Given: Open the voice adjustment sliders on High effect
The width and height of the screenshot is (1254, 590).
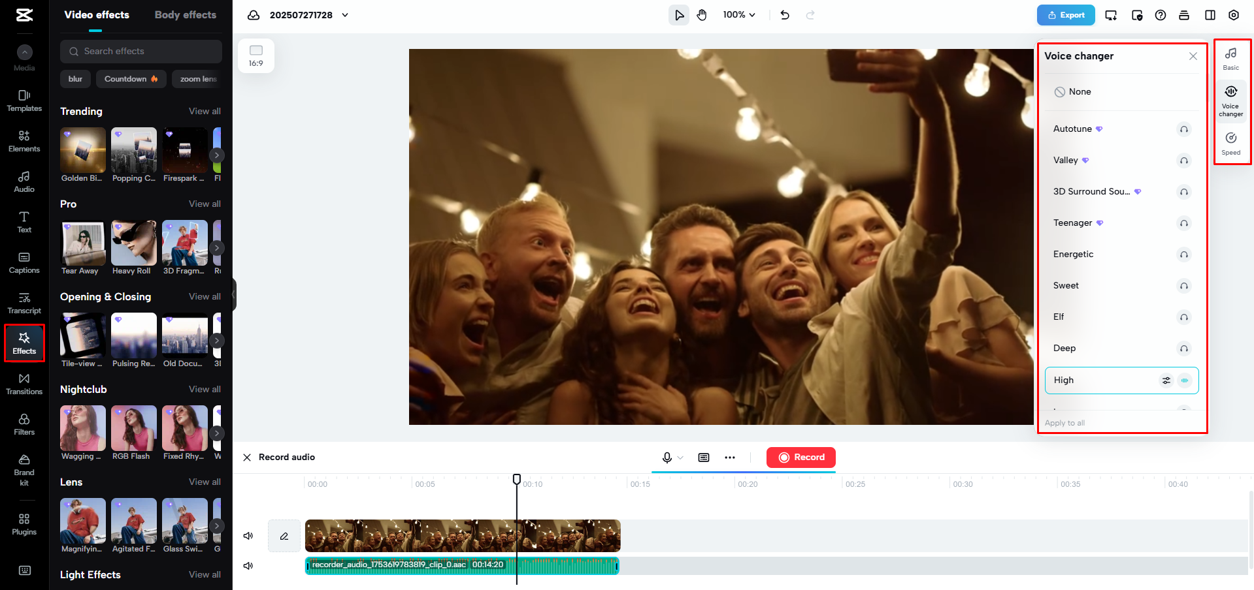Looking at the screenshot, I should 1166,380.
